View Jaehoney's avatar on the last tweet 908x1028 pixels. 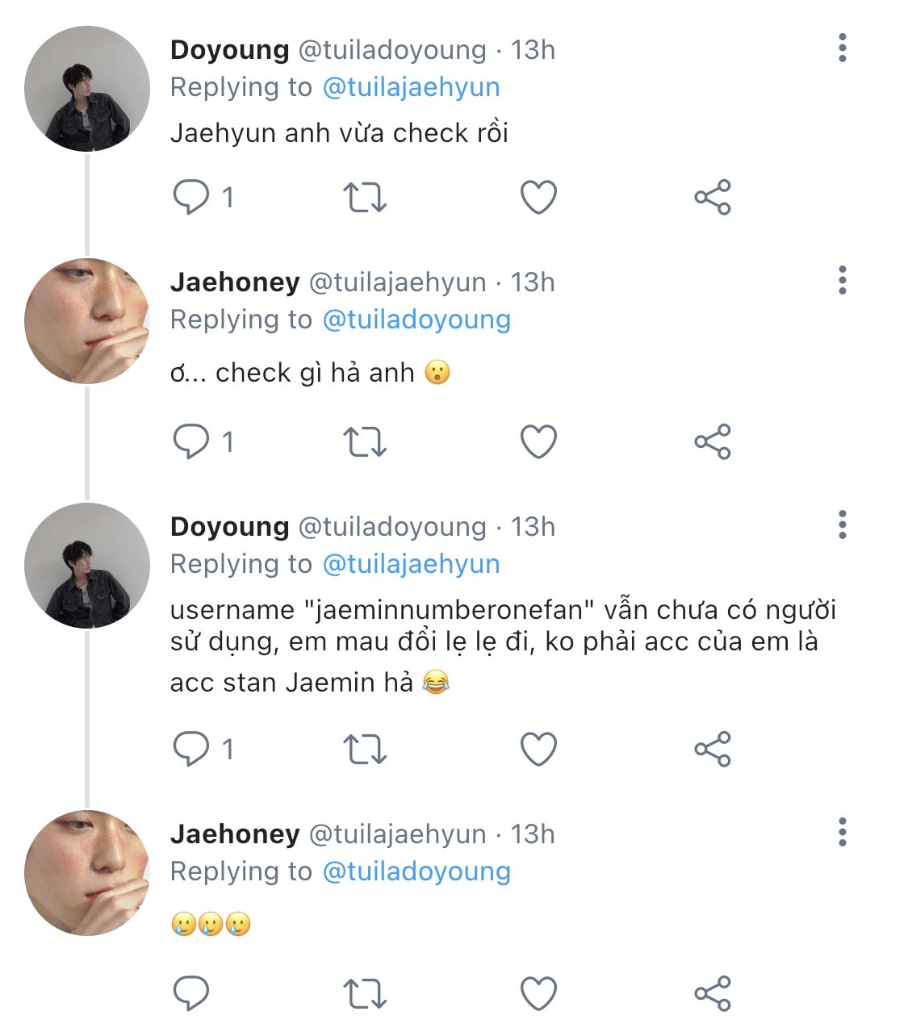[87, 873]
